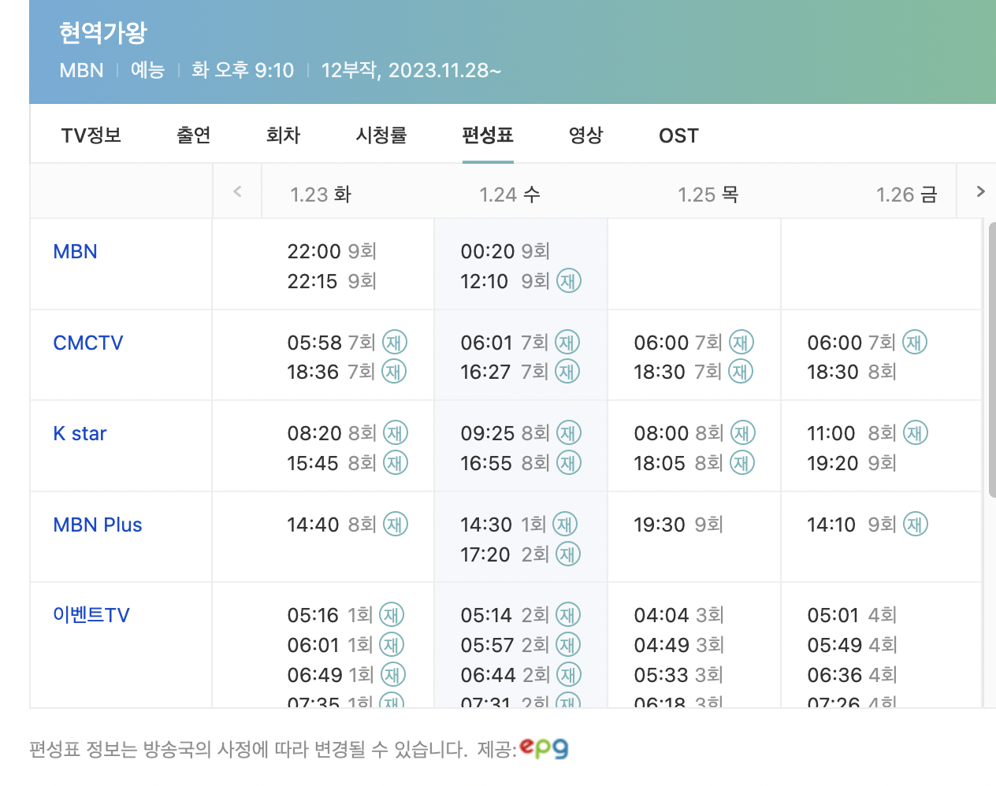Click the rerun badge for 이벤트TV 06:01
The height and width of the screenshot is (786, 996).
[392, 645]
